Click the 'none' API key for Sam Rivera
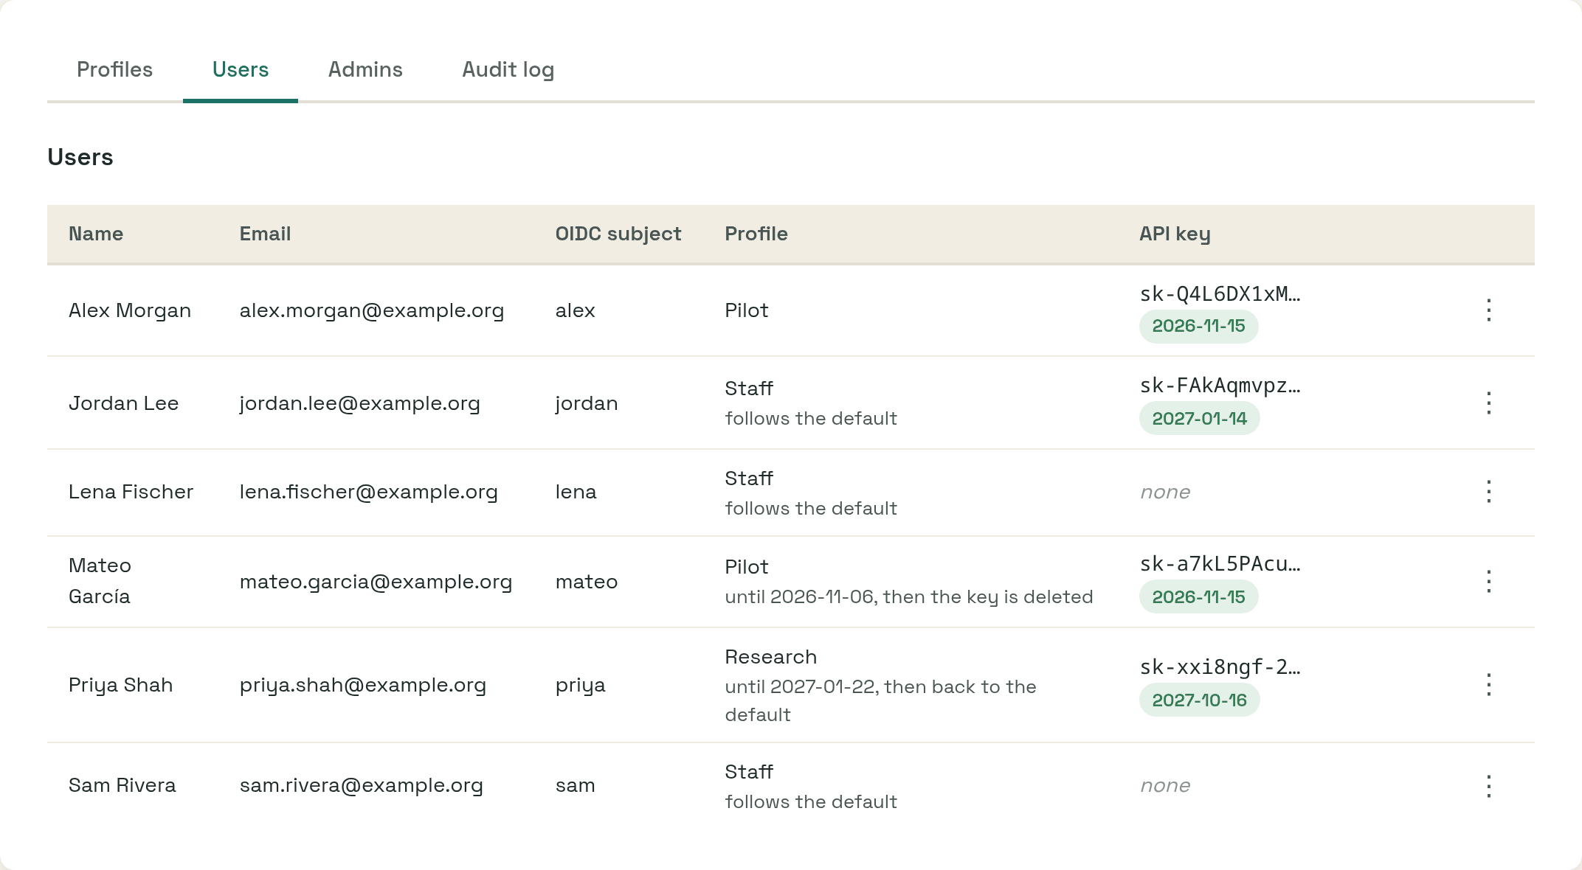The image size is (1582, 870). coord(1165,785)
